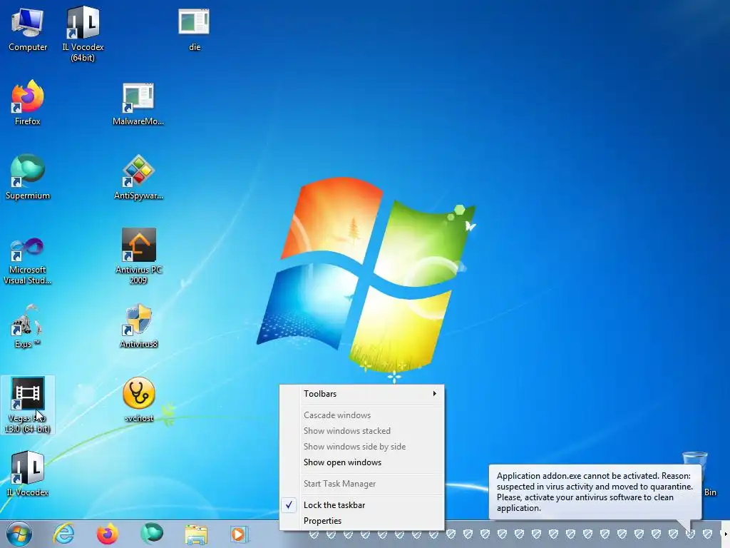Click the tray shield icon under balloon pointer

pos(690,534)
